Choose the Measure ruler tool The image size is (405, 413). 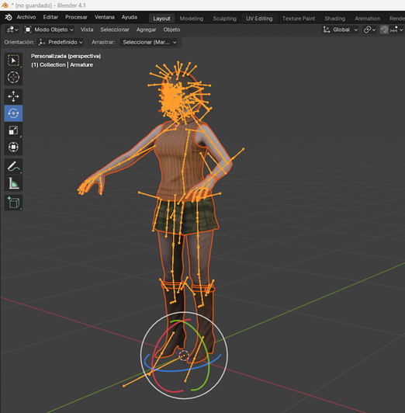pos(13,183)
